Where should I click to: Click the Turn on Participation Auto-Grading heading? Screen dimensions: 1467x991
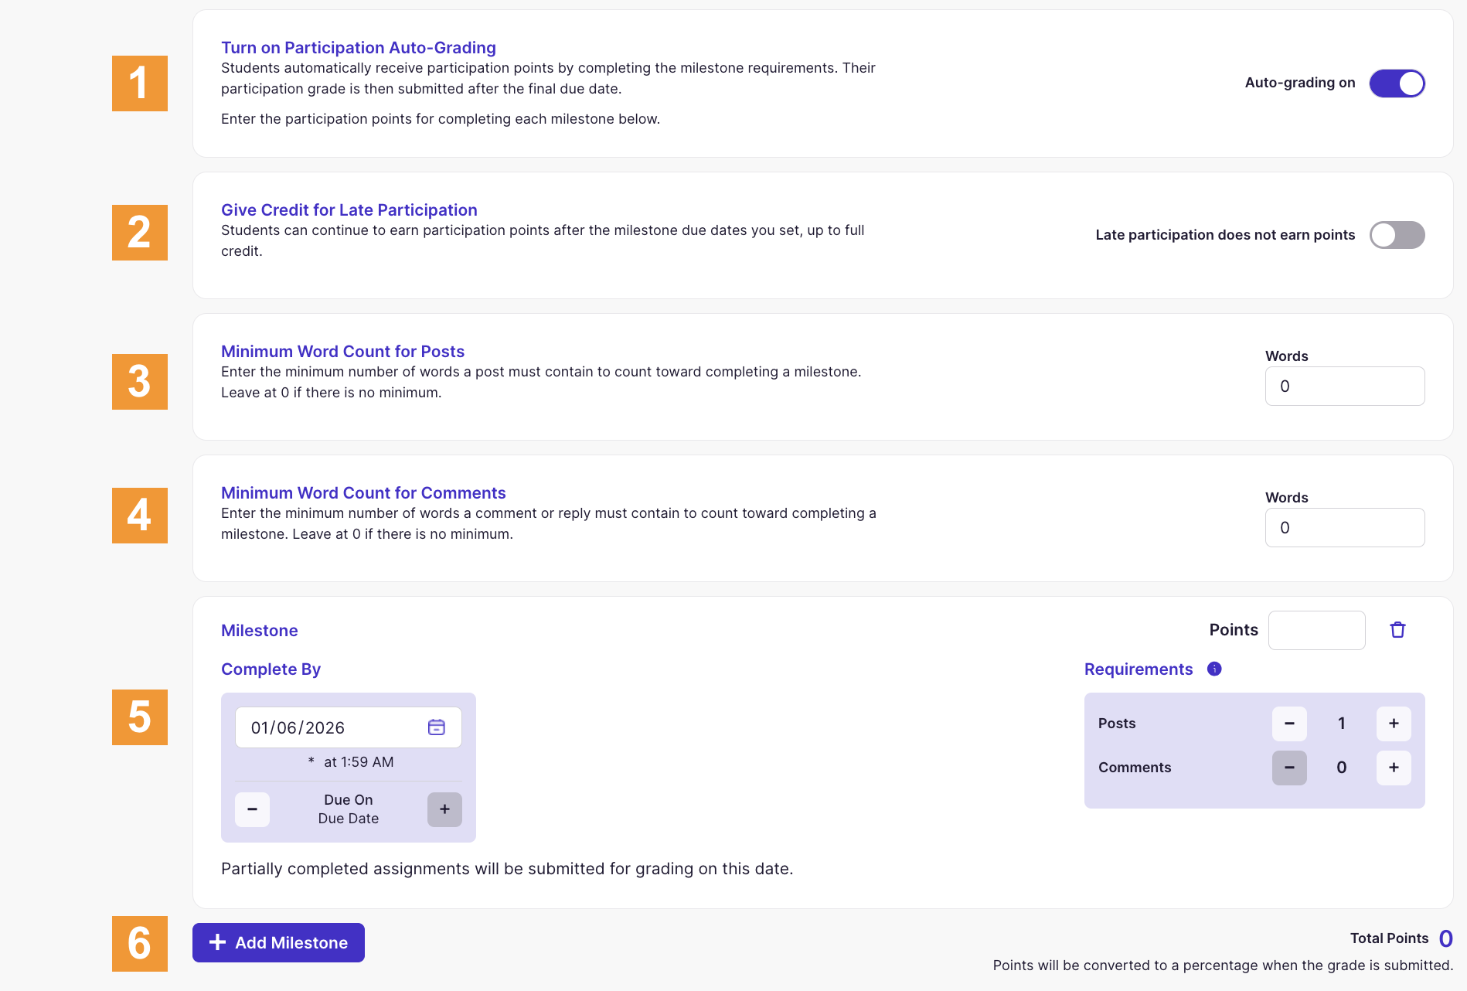359,48
